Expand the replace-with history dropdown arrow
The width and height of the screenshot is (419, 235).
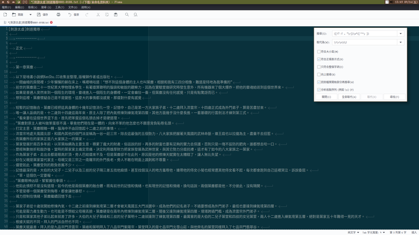[x=400, y=42]
